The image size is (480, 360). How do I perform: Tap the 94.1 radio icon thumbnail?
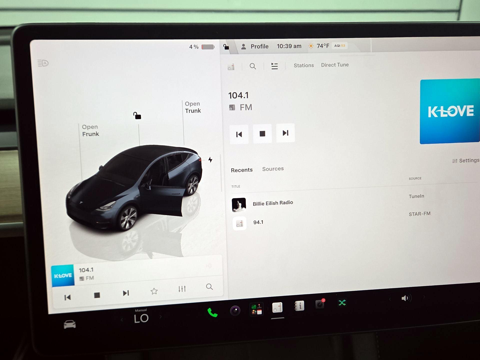[239, 223]
